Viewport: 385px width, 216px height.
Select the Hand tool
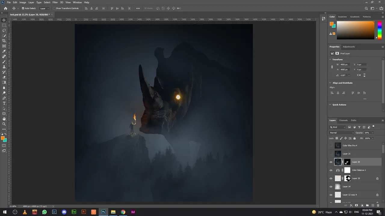click(4, 119)
